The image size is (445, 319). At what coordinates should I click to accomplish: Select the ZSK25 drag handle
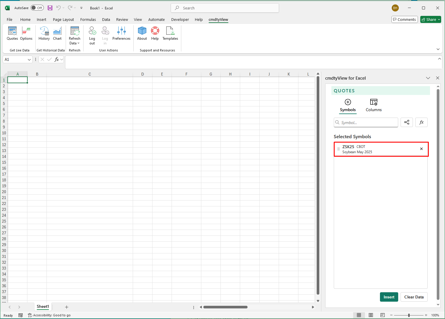pyautogui.click(x=338, y=149)
